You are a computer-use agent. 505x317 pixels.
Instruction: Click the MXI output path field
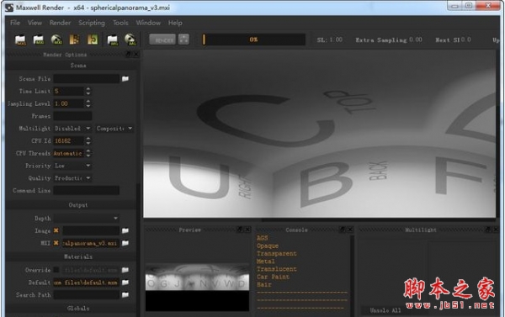91,243
